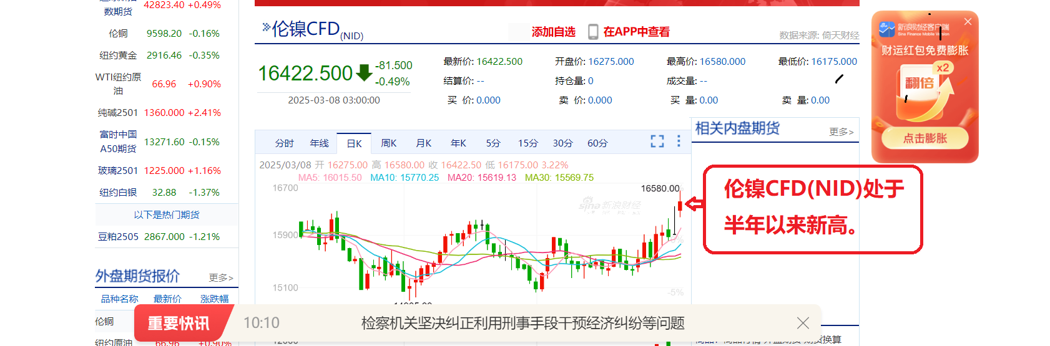The height and width of the screenshot is (346, 1050).
Task: Select the 年K chart tab
Action: 458,143
